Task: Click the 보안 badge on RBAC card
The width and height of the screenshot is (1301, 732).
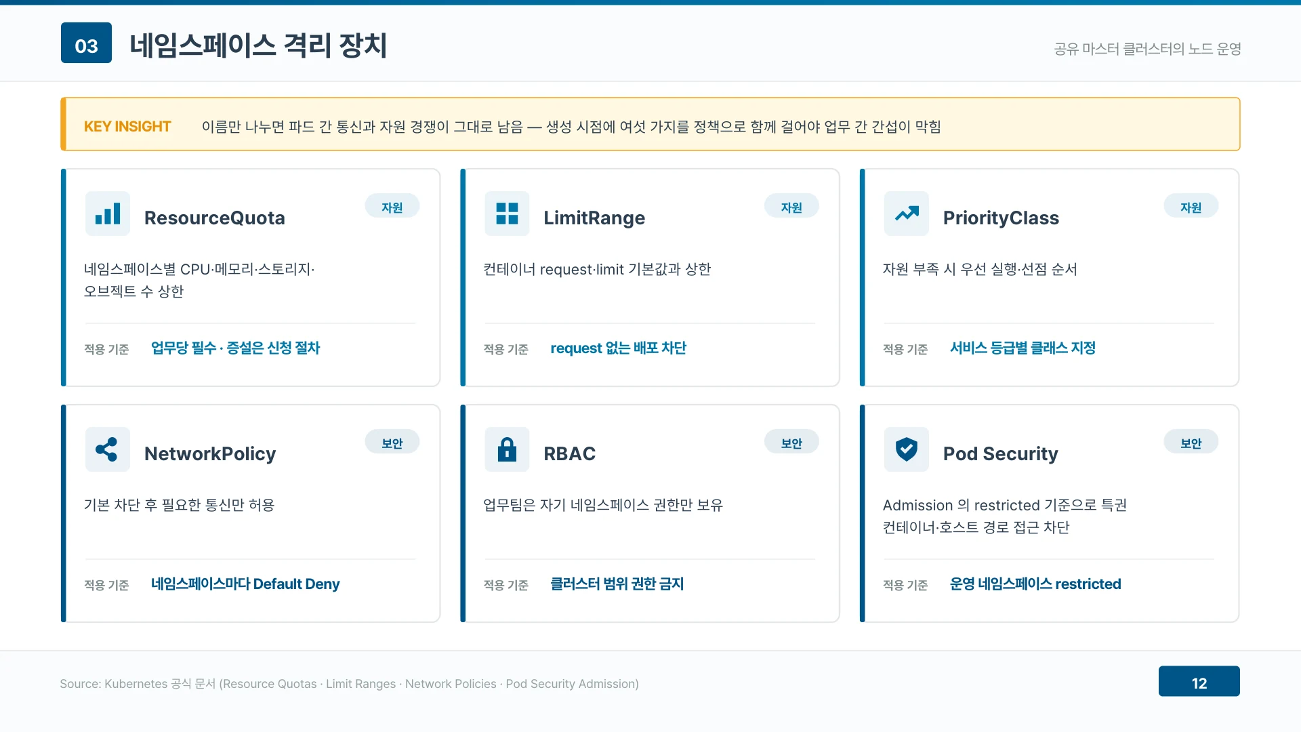Action: pos(791,443)
